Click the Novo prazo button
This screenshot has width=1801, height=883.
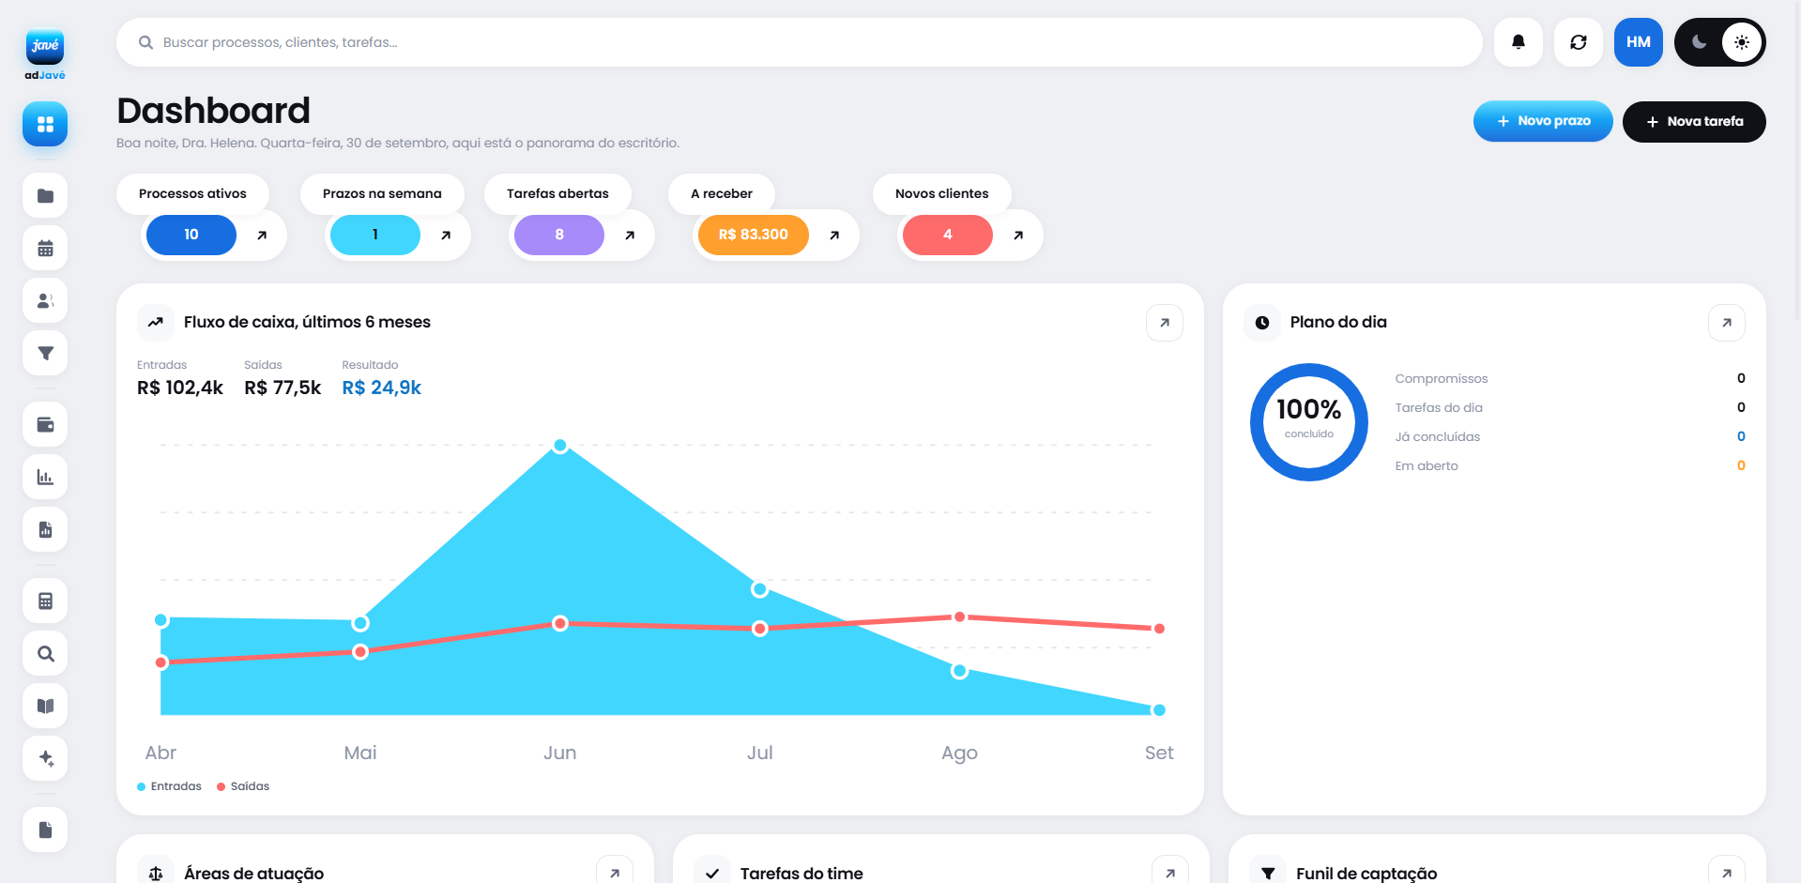pyautogui.click(x=1543, y=121)
